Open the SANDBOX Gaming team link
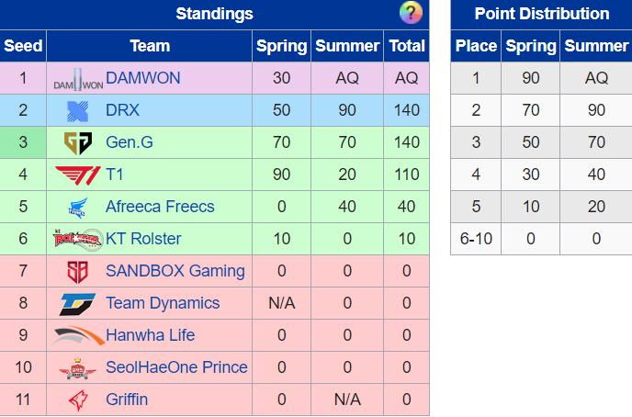Screen dimensions: 632x417 pyautogui.click(x=175, y=271)
